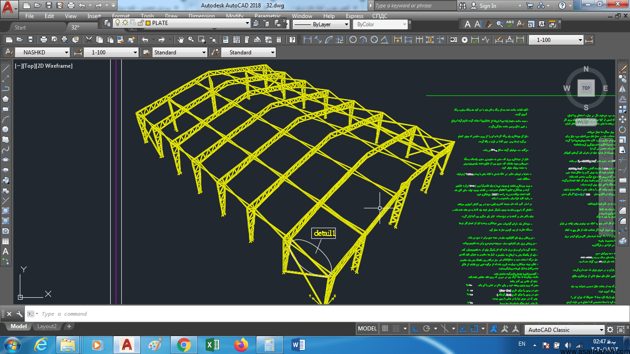Viewport: 630px width, 354px height.
Task: Click the Match Properties brush icon
Action: (x=131, y=40)
